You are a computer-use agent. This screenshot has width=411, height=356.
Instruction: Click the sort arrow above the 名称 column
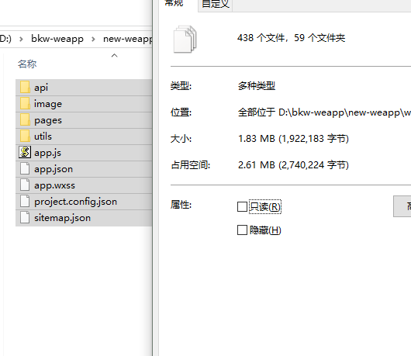click(x=114, y=55)
